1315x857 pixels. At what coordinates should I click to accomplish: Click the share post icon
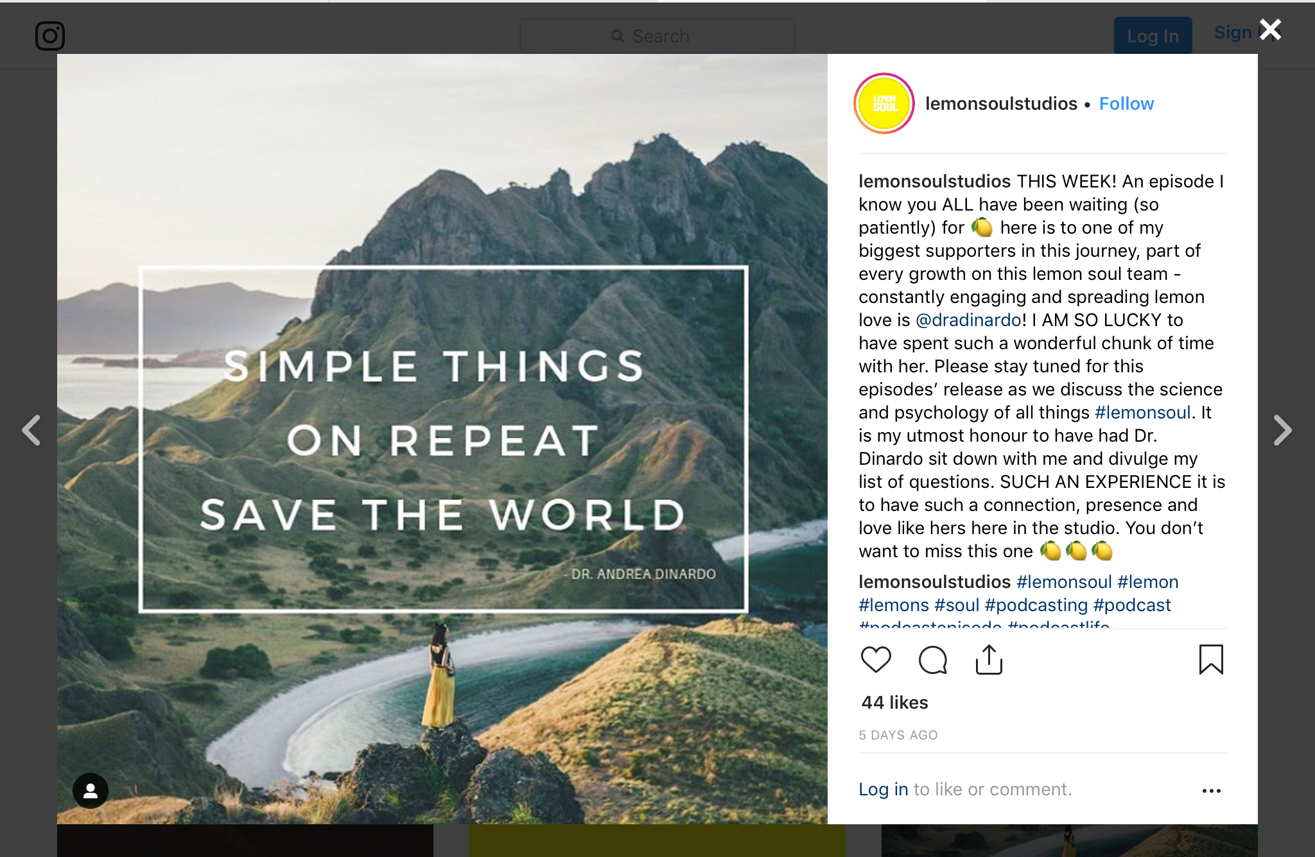989,660
